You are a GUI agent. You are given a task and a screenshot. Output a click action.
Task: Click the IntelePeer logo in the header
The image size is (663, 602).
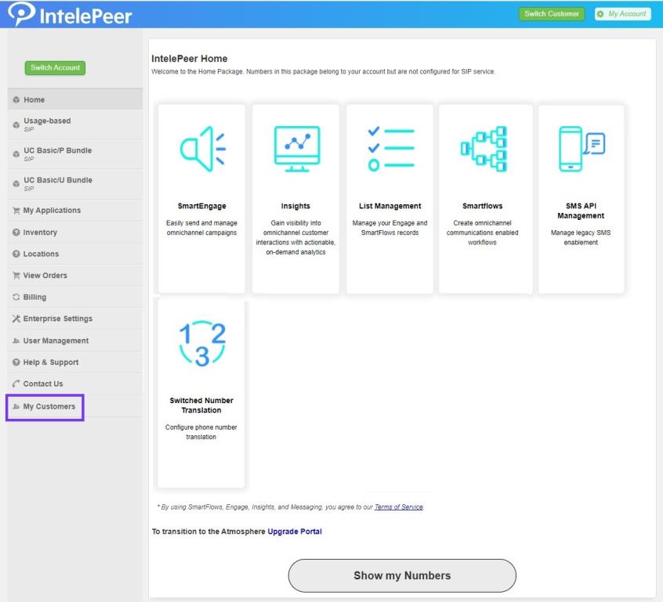tap(70, 14)
